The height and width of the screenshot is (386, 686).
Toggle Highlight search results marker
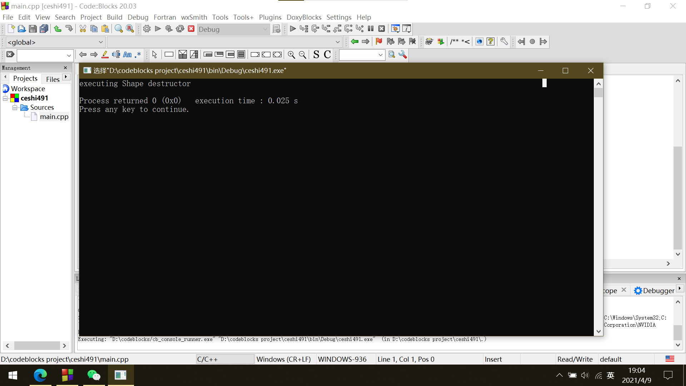click(x=105, y=55)
